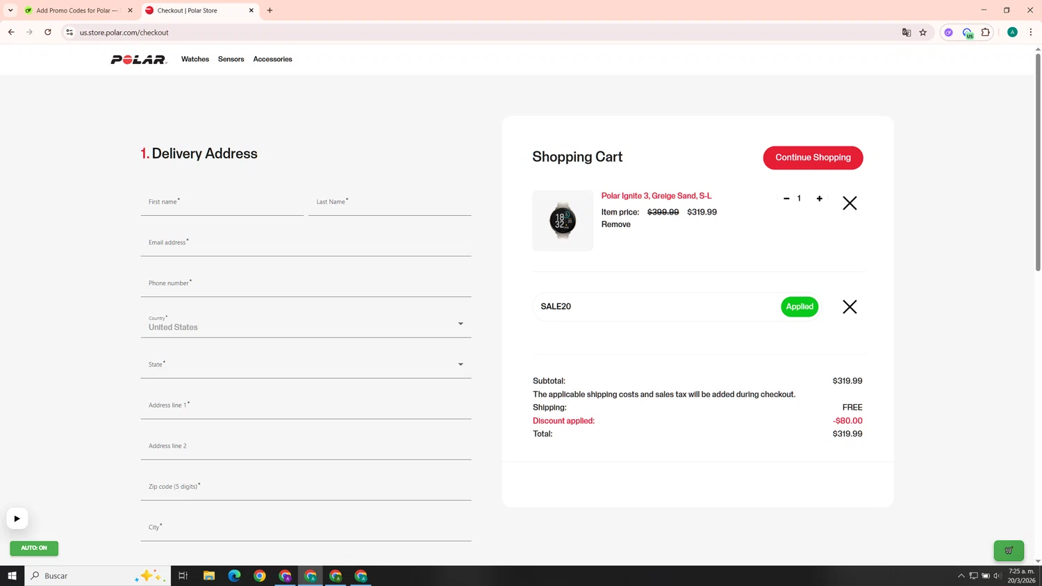Click the Email address field
The width and height of the screenshot is (1042, 586).
pos(306,243)
